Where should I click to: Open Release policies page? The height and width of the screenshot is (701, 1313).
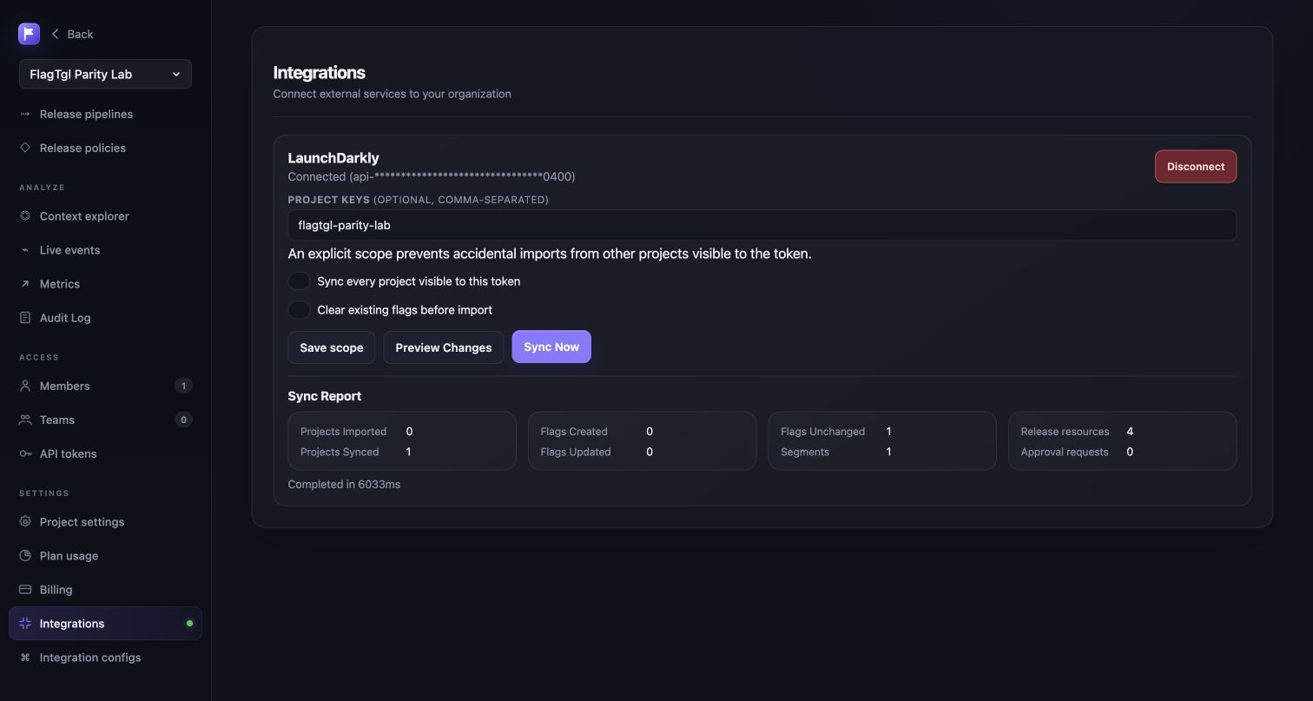click(x=105, y=148)
